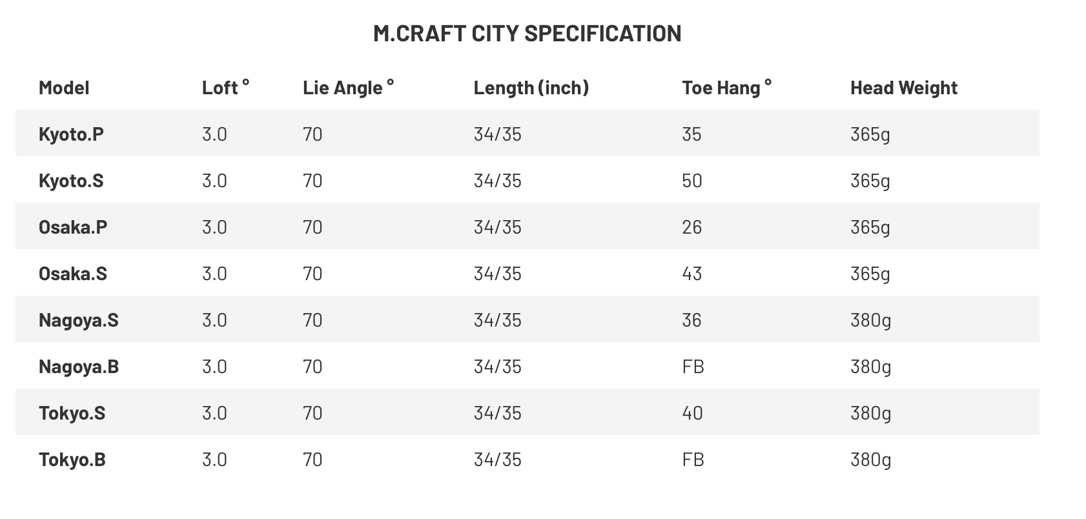Screen dimensions: 1086x519
Task: Click the Head Weight column header
Action: click(x=903, y=88)
